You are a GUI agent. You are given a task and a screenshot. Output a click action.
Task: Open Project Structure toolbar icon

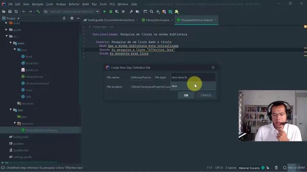pyautogui.click(x=138, y=11)
